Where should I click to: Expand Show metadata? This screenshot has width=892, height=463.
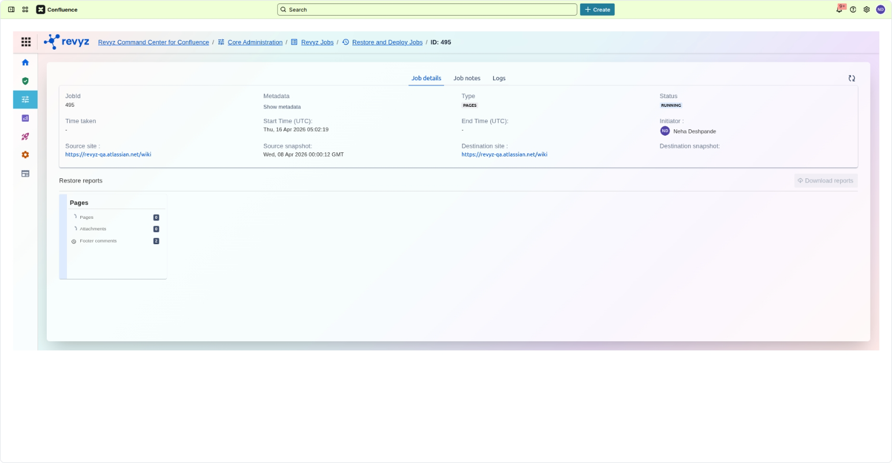[x=282, y=107]
